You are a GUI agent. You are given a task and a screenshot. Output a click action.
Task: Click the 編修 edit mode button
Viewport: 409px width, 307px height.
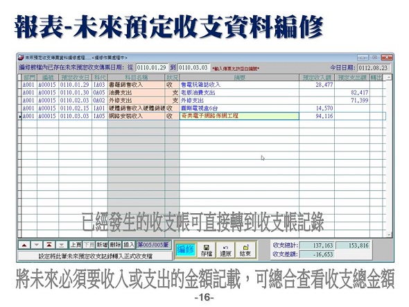185,250
